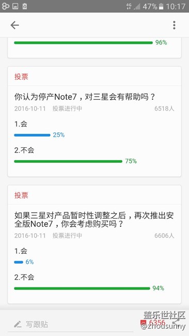This screenshot has width=189, height=336.
Task: Tap the leftmost status bar notification icon
Action: coord(5,6)
